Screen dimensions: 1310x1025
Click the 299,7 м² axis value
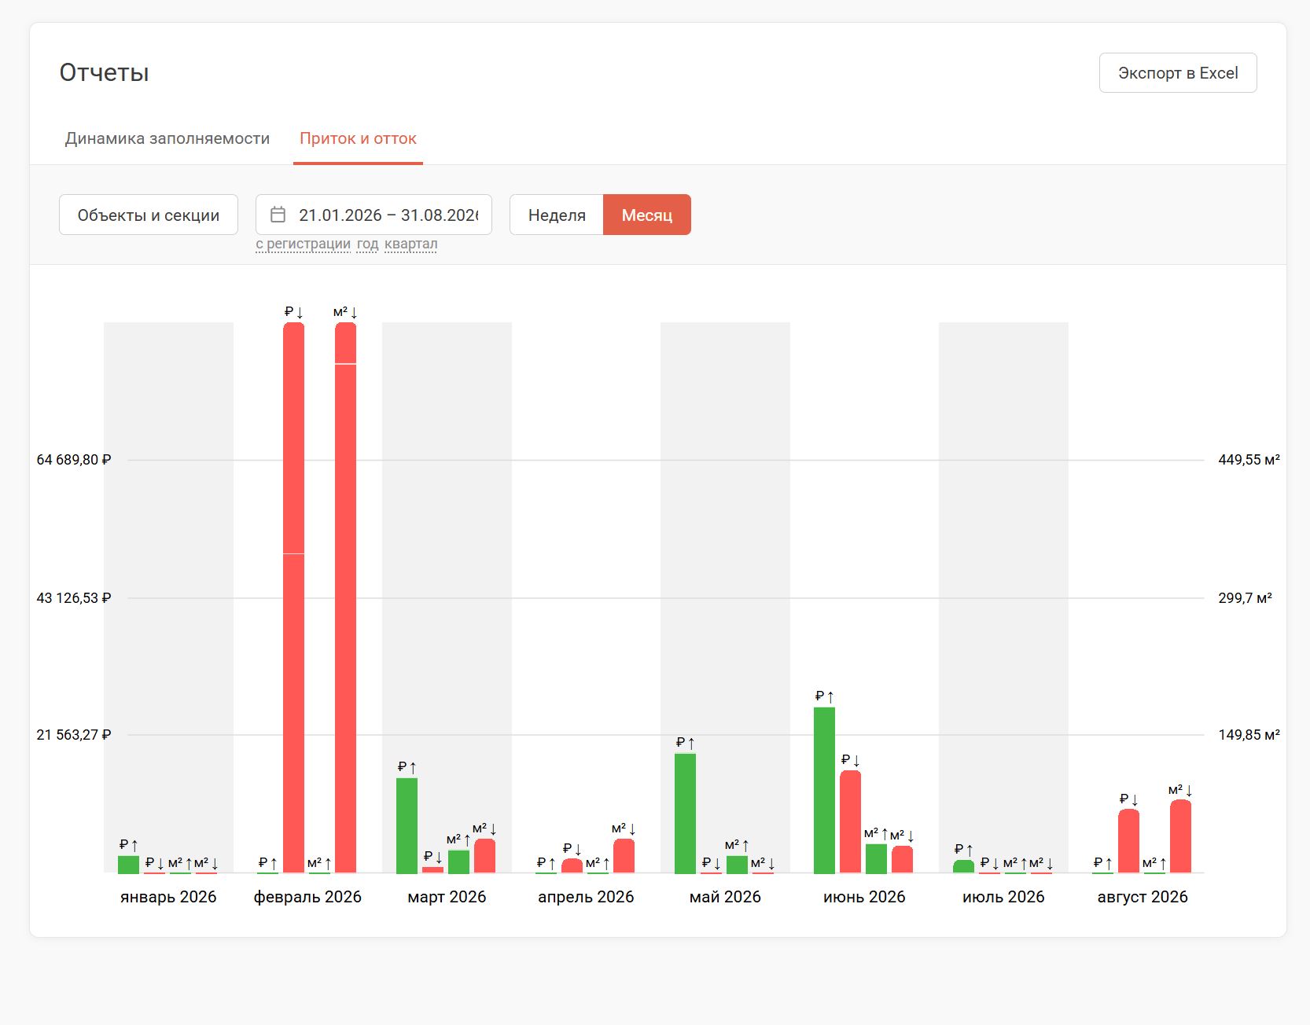coord(1245,598)
